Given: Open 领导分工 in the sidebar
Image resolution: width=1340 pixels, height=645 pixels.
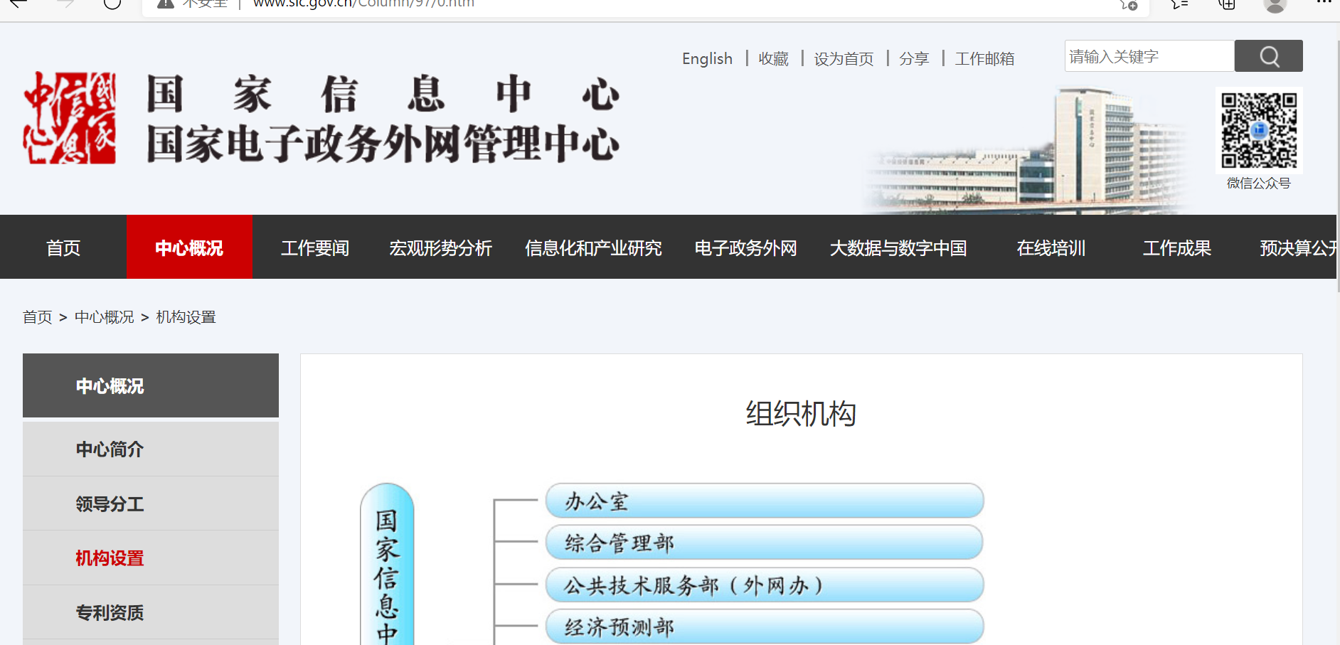Looking at the screenshot, I should click(151, 503).
